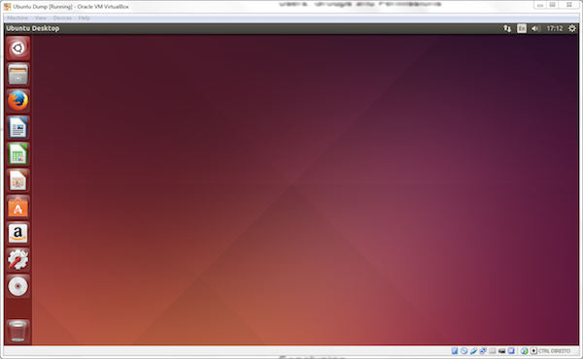Open System Settings from the launcher

point(17,260)
